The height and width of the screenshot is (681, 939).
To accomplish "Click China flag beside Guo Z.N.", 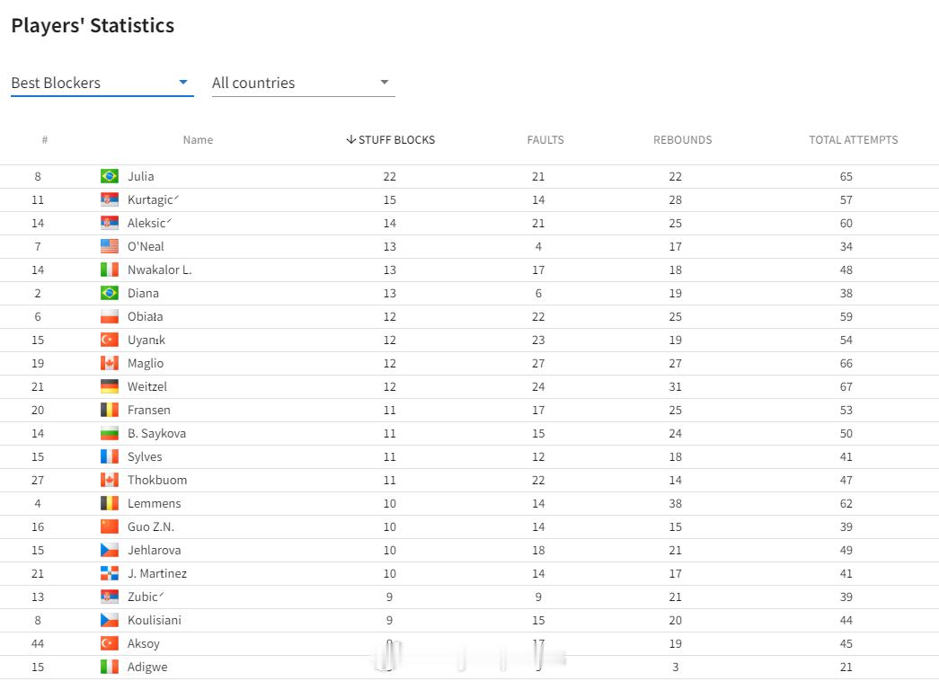I will tap(109, 526).
